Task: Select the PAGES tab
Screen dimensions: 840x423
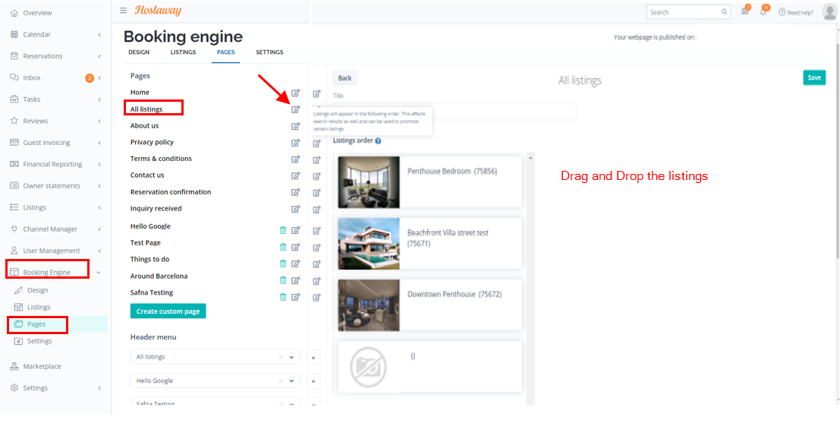Action: coord(225,52)
